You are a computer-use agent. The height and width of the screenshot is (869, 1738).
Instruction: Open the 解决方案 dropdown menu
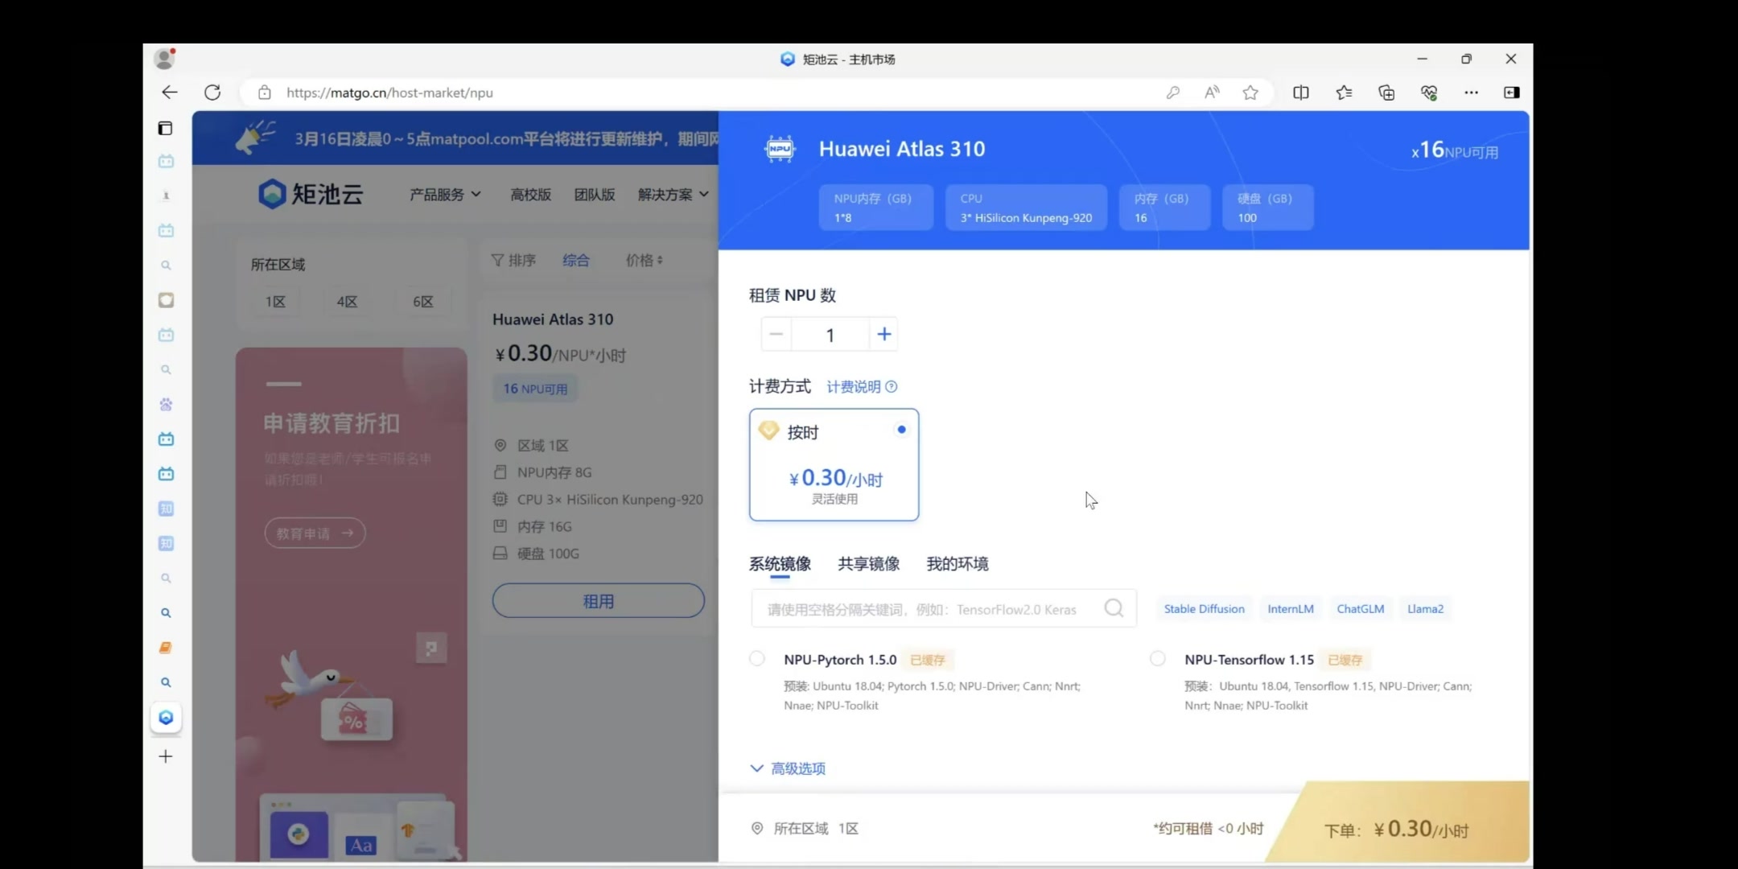click(x=673, y=194)
